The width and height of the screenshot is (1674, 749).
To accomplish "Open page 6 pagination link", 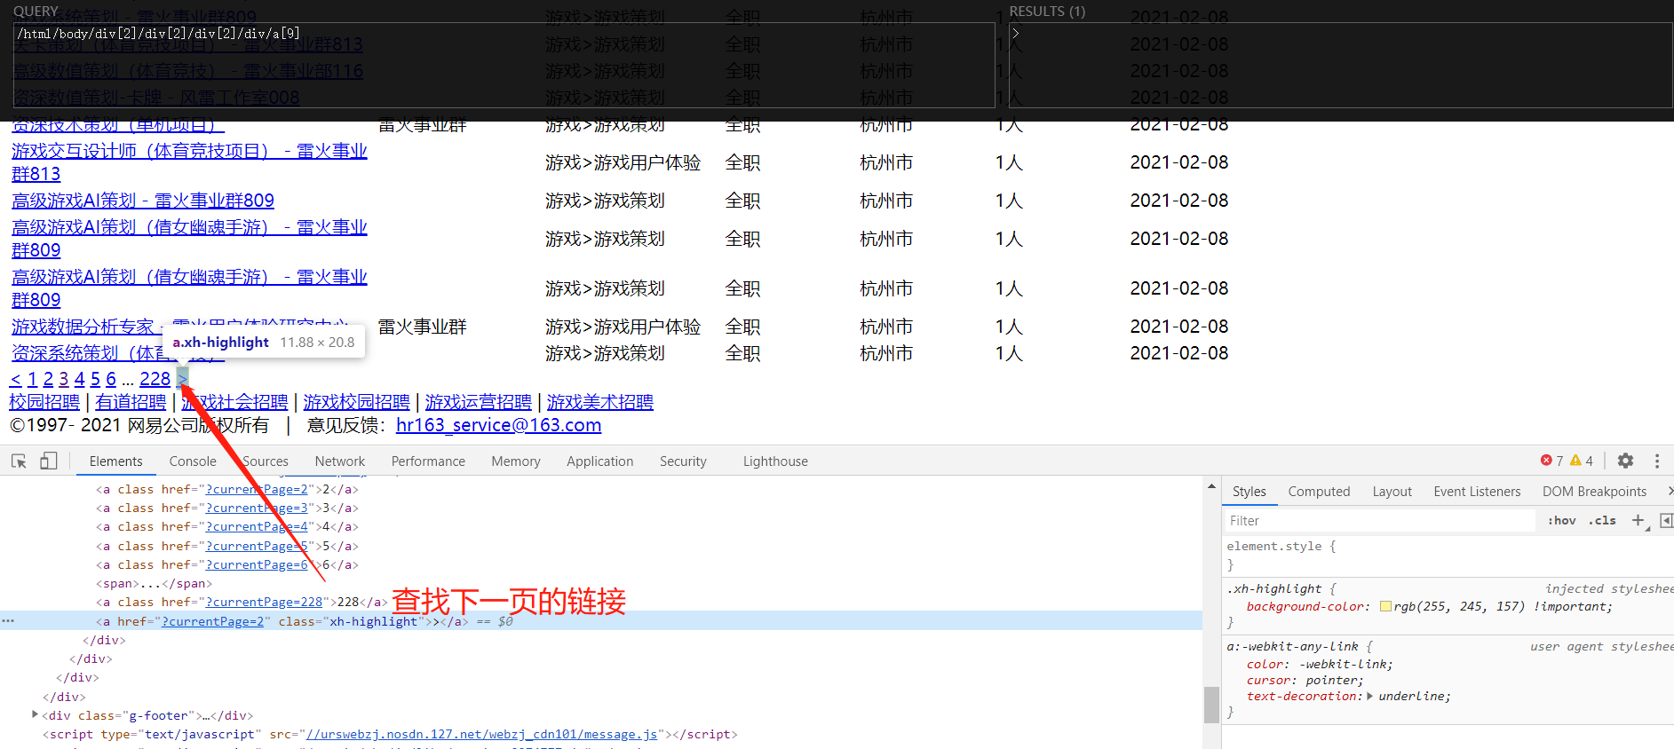I will click(x=111, y=379).
